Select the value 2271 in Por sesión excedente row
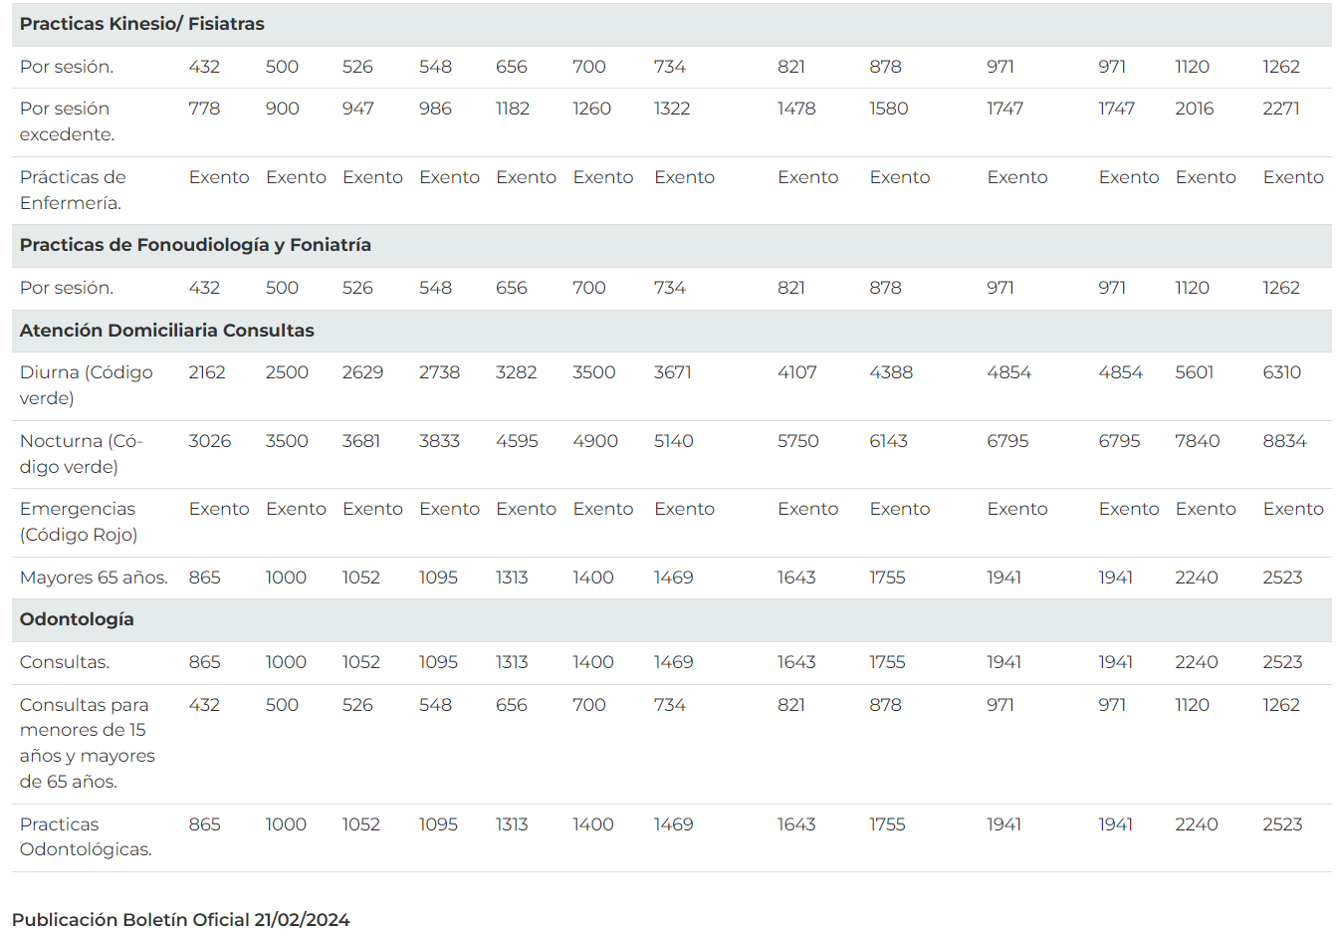The image size is (1336, 934). (1281, 109)
